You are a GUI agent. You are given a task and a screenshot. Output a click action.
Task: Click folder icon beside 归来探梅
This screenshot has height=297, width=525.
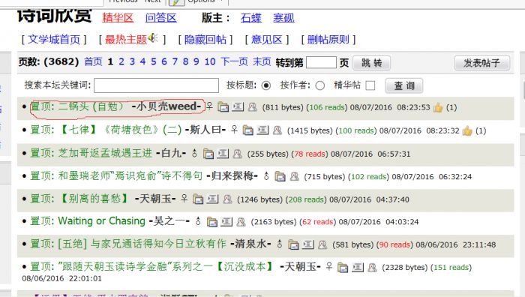280,176
